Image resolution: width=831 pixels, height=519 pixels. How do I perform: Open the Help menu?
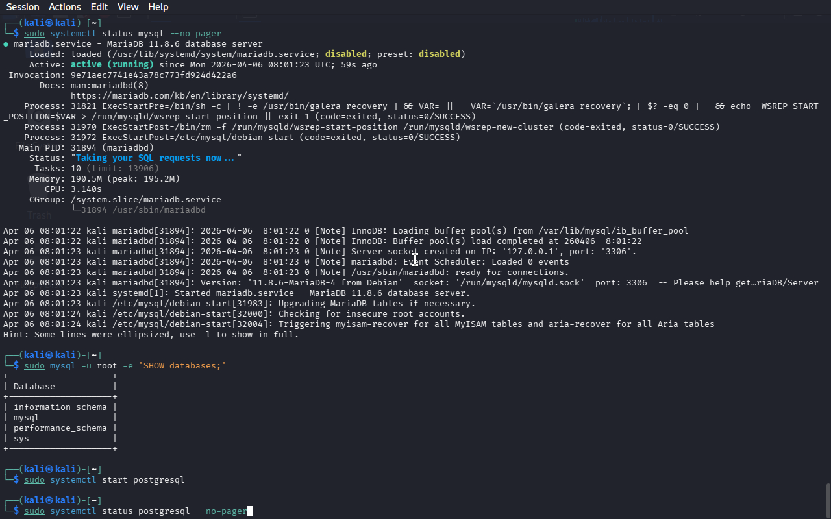158,7
